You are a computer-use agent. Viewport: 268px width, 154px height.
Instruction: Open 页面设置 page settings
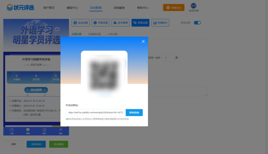pyautogui.click(x=100, y=23)
